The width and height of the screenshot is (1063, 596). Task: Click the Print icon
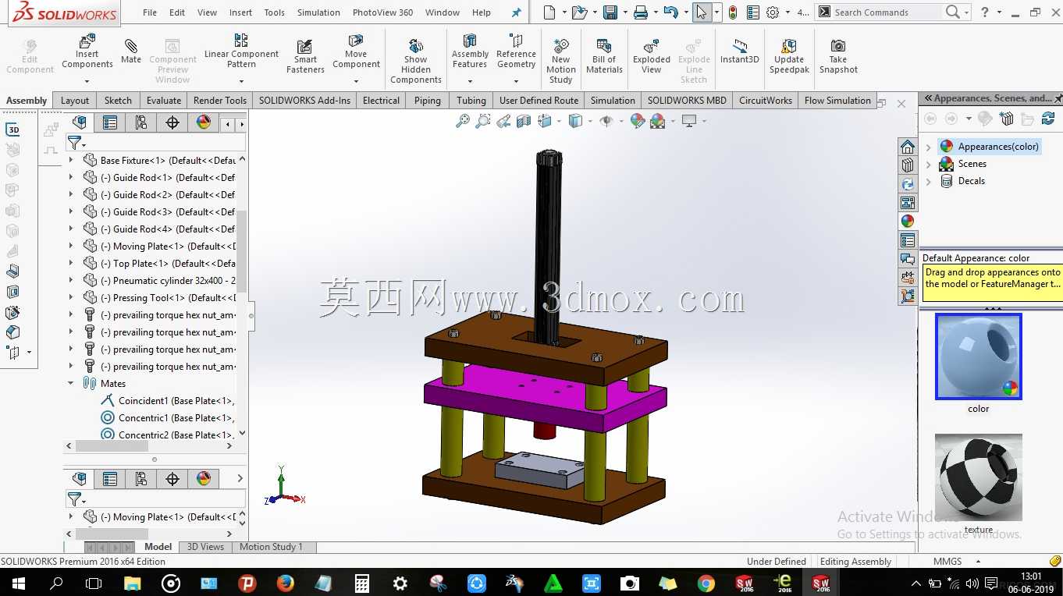pos(640,12)
